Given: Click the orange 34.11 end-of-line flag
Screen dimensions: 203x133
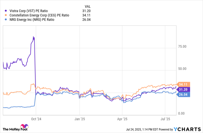Looking at the screenshot, I should pyautogui.click(x=183, y=84).
